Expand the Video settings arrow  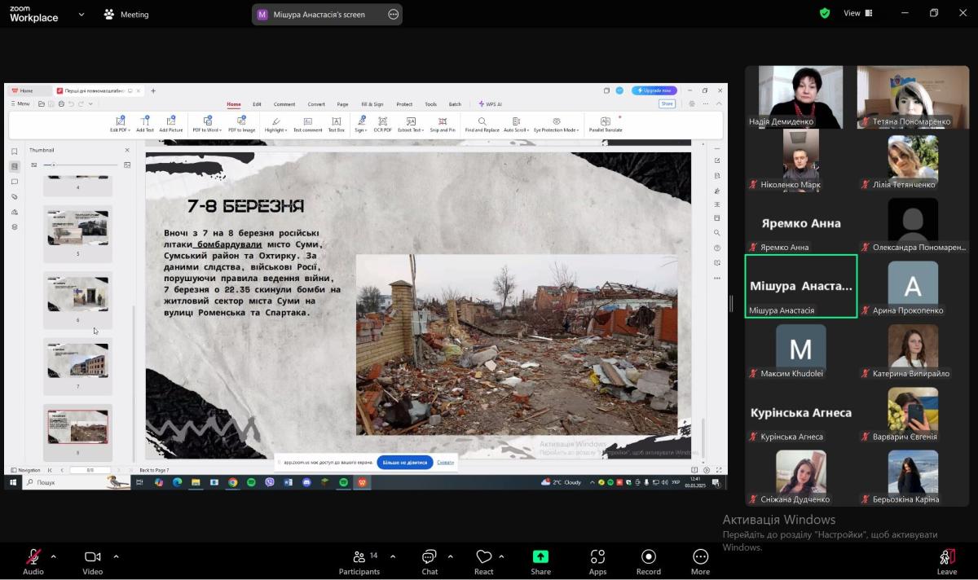coord(116,556)
